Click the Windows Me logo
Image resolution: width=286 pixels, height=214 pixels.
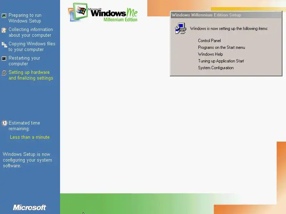tap(103, 12)
